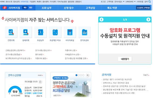Screen dimensions: 153x98
Task: Open 전기사용신청(신규) link
Action: pyautogui.click(x=43, y=50)
